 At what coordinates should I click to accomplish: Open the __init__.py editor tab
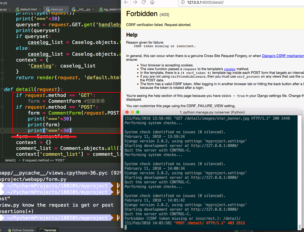tap(83, 9)
